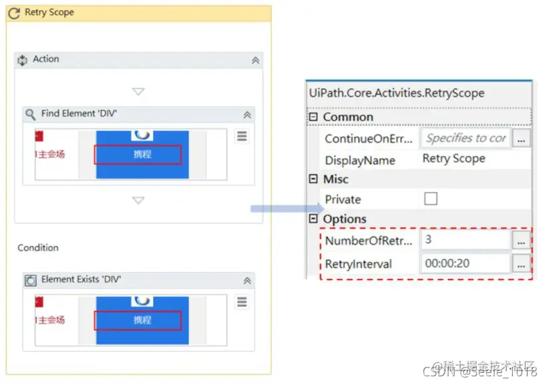This screenshot has height=385, width=547.
Task: Click the ContinueOnErr... property label
Action: (369, 139)
